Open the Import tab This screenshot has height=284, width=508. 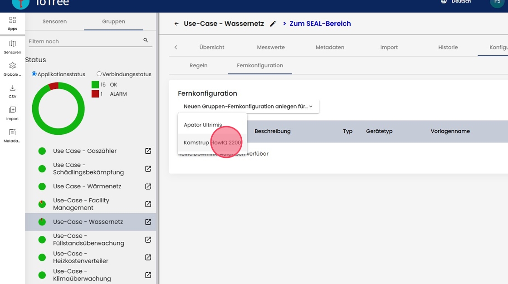pos(389,47)
